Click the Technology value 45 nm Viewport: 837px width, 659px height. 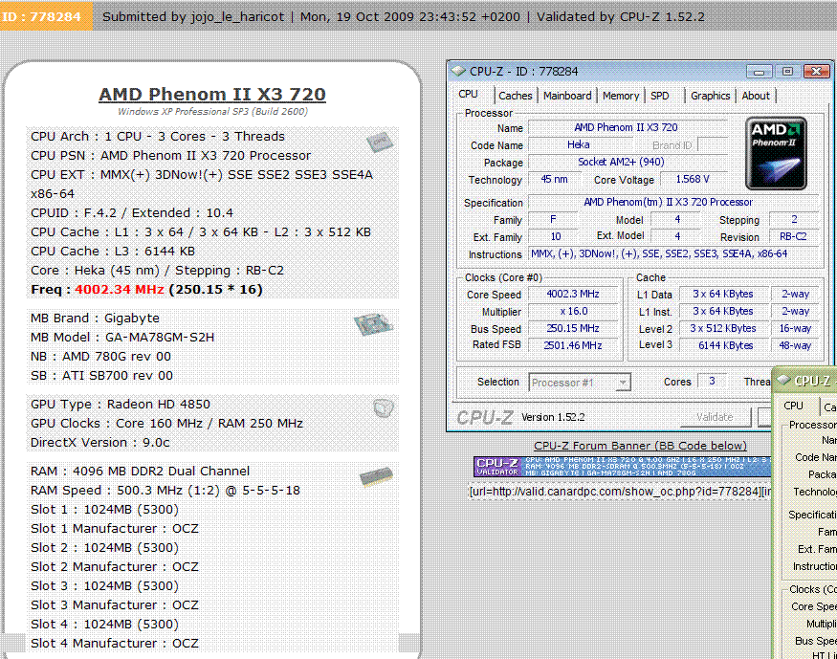point(554,179)
